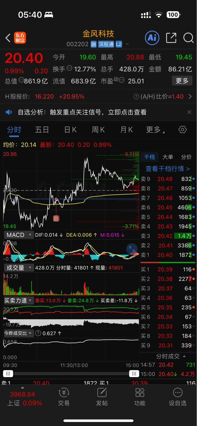Select the 买2 20.38 order row
Viewport: 197px width, 426px height.
pyautogui.click(x=168, y=279)
